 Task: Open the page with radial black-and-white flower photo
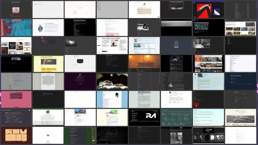coord(208,46)
